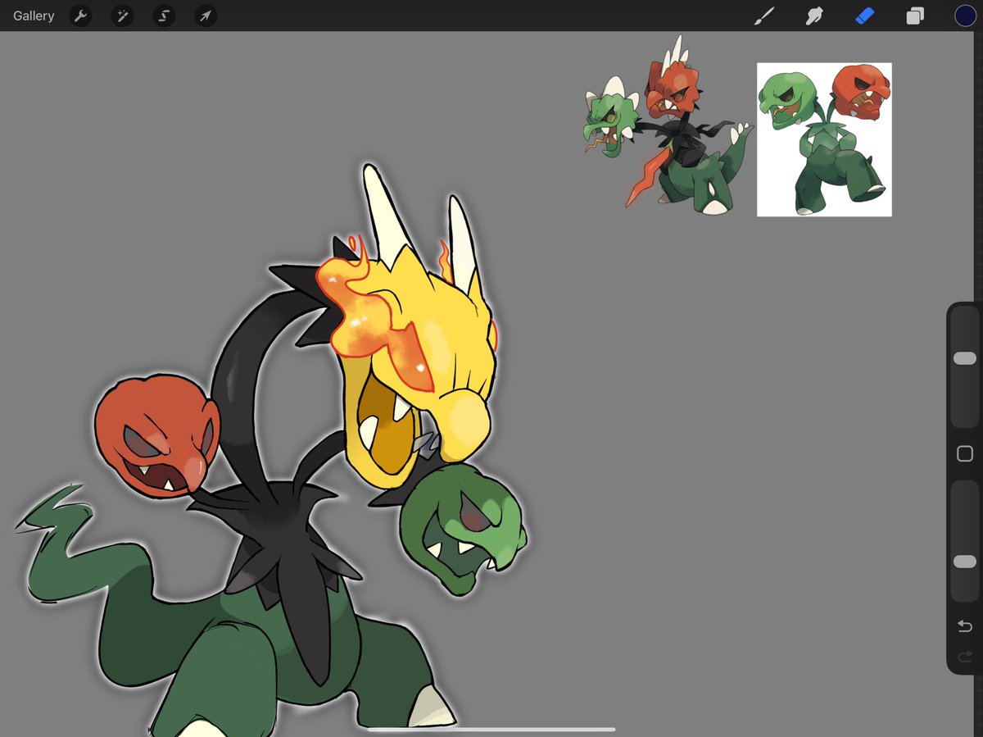Open the Gallery view
The image size is (983, 737).
click(34, 16)
